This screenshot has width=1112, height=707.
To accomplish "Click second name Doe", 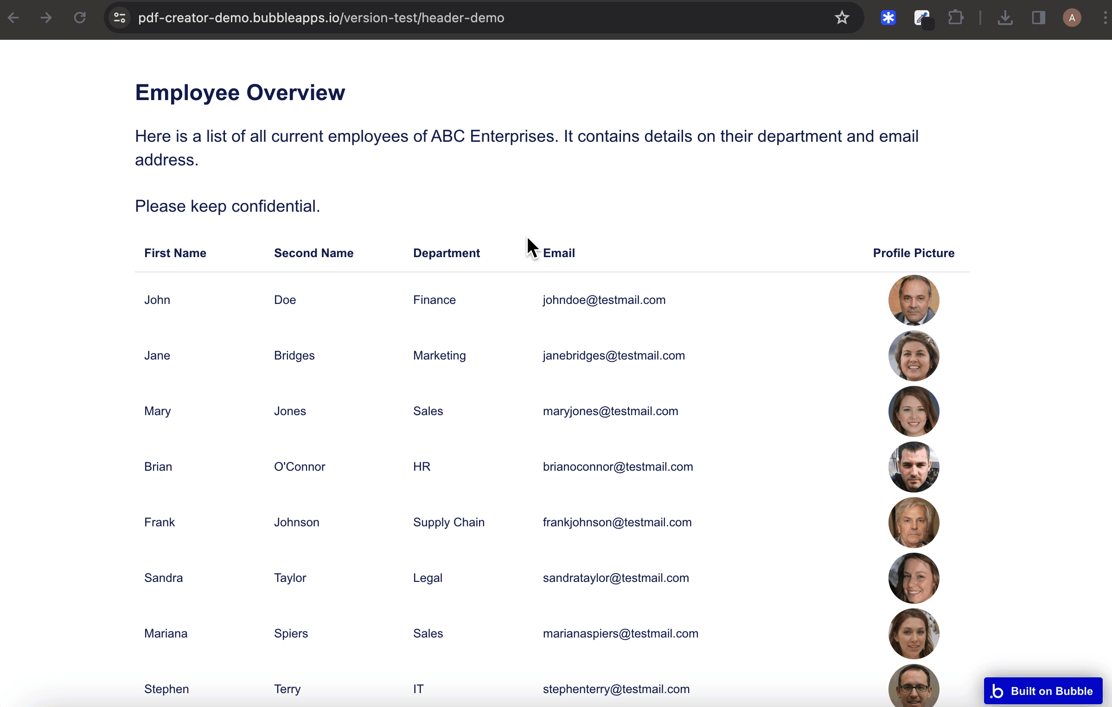I will coord(285,300).
